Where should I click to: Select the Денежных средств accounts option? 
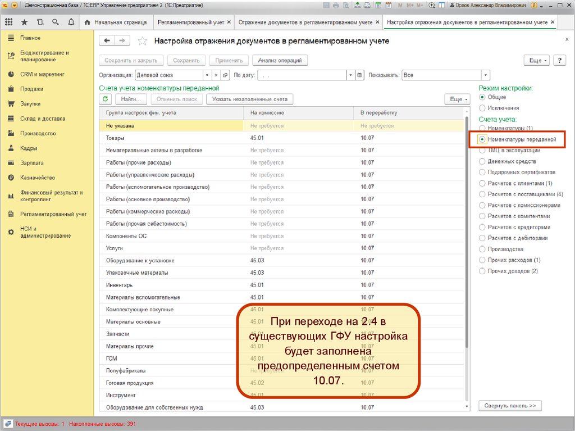[482, 161]
